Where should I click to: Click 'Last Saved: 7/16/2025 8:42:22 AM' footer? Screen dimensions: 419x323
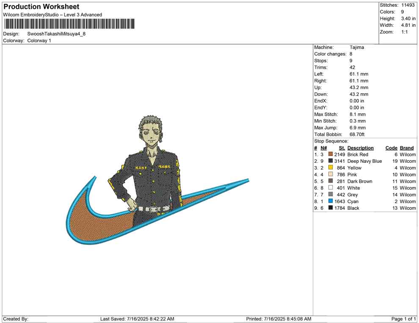point(137,319)
